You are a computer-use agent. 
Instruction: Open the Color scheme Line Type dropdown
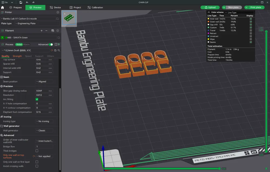coord(239,13)
